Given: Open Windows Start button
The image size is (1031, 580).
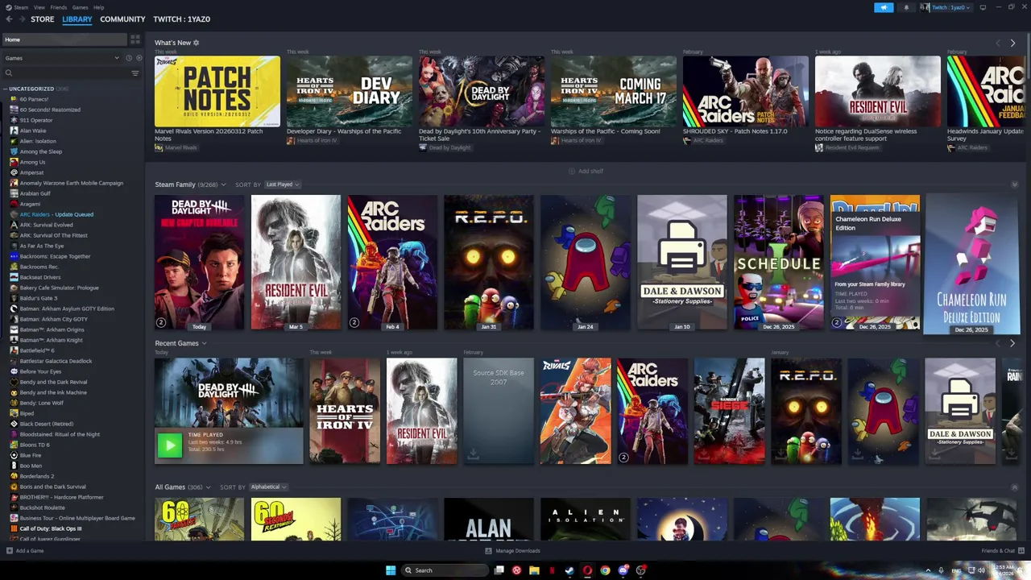Looking at the screenshot, I should tap(391, 570).
